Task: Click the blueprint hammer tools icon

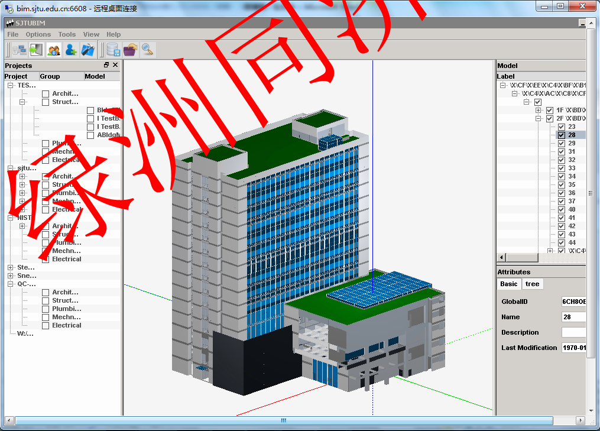Action: pos(88,50)
